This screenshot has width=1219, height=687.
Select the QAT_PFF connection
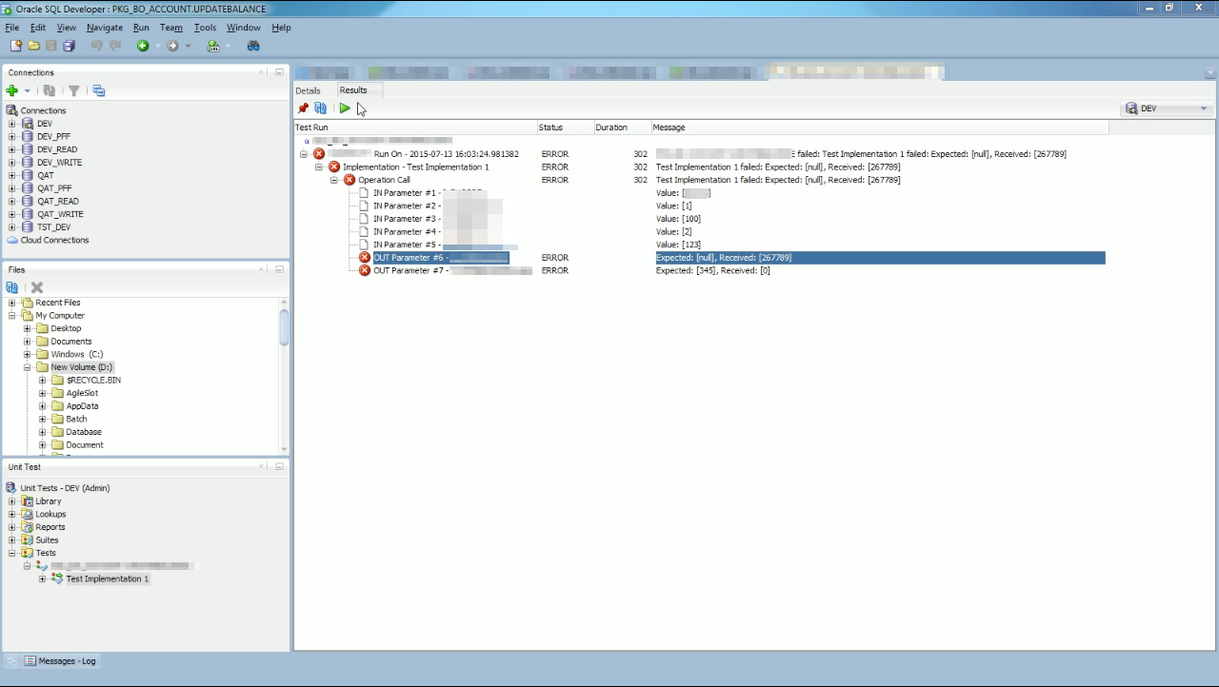[x=53, y=188]
